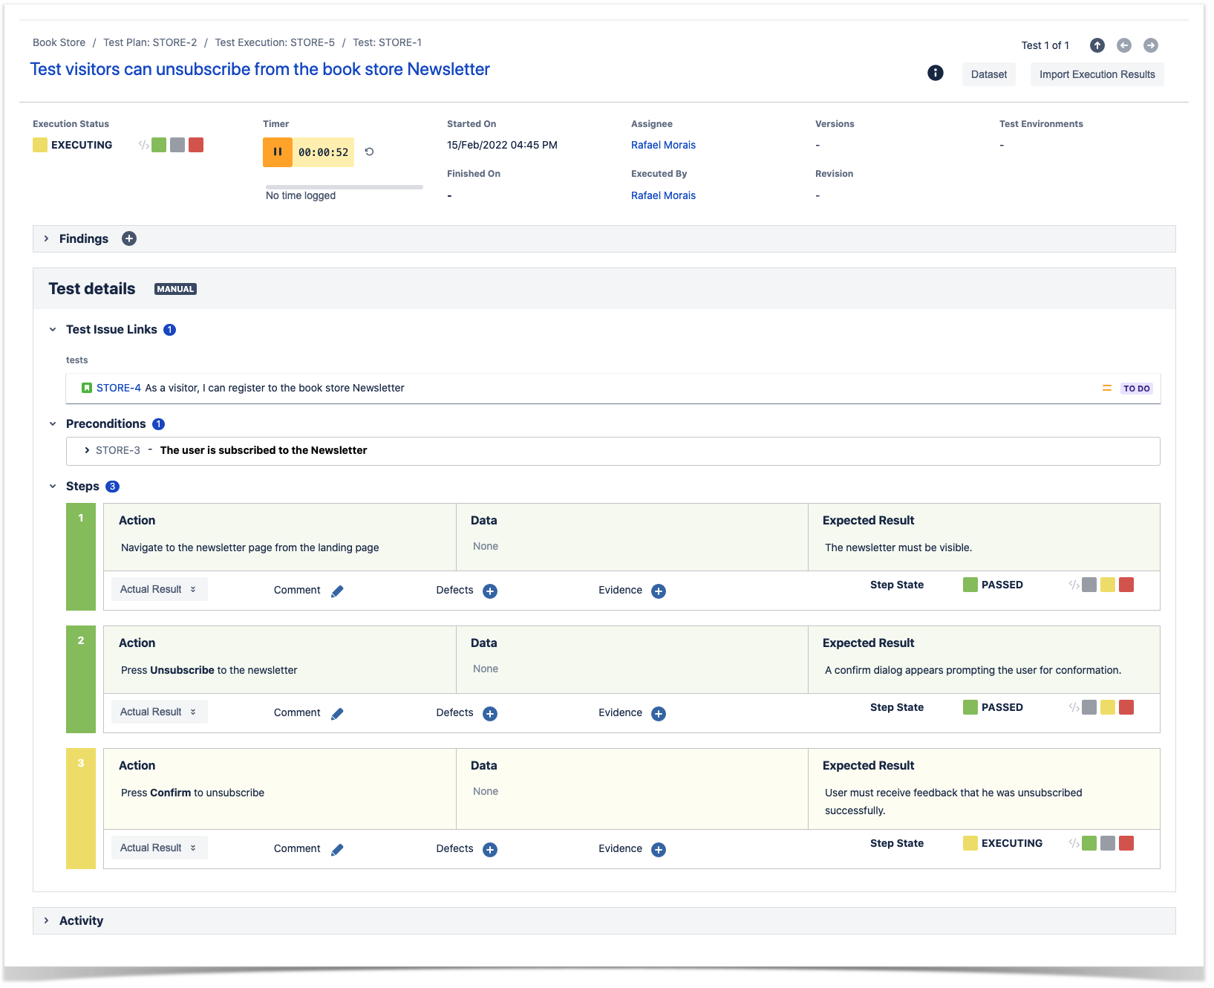Image resolution: width=1214 pixels, height=988 pixels.
Task: Click the MANUAL test type badge
Action: coord(175,289)
